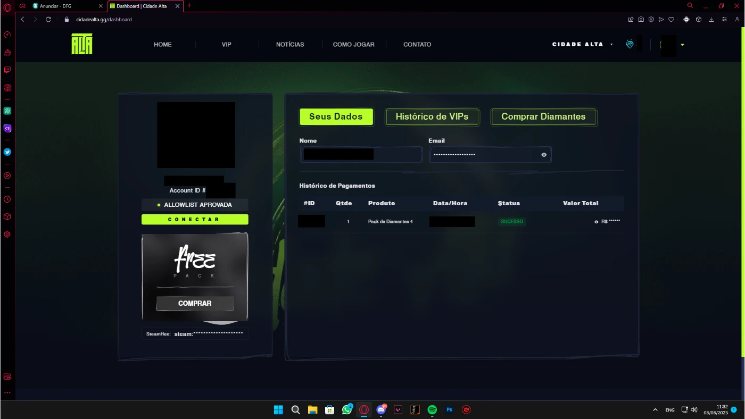Click the Email input field
This screenshot has width=745, height=419.
point(490,155)
